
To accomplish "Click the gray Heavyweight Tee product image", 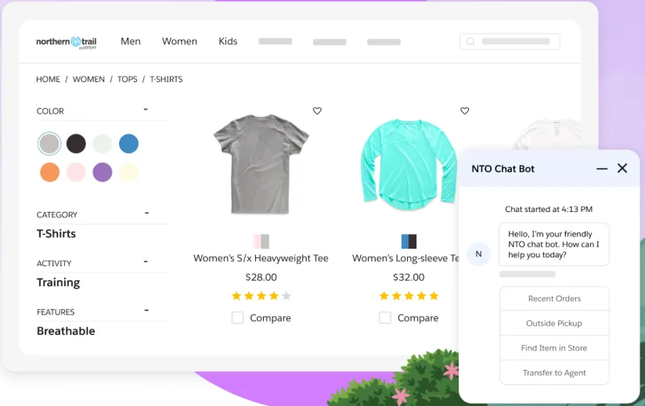I will (261, 164).
